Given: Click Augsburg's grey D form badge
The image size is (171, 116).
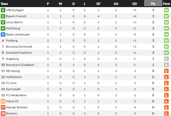Looking at the screenshot, I should tap(166, 59).
